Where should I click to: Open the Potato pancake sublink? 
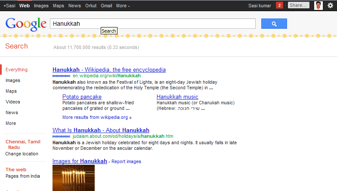(82, 97)
